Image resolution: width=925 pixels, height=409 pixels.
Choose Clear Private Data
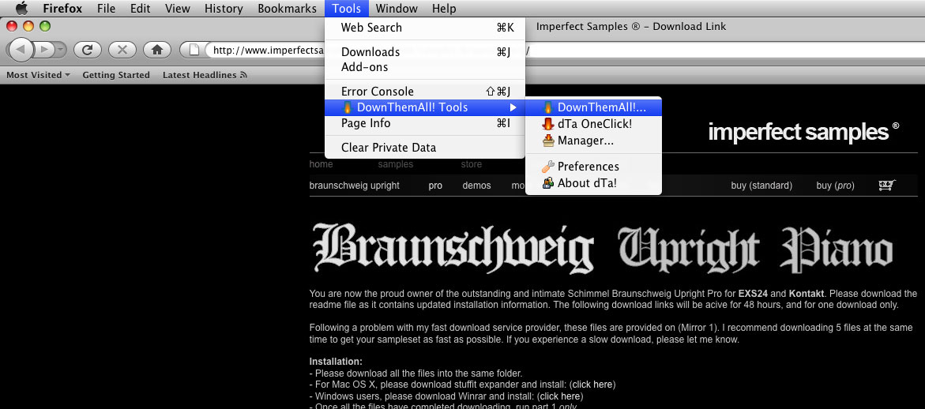coord(425,148)
